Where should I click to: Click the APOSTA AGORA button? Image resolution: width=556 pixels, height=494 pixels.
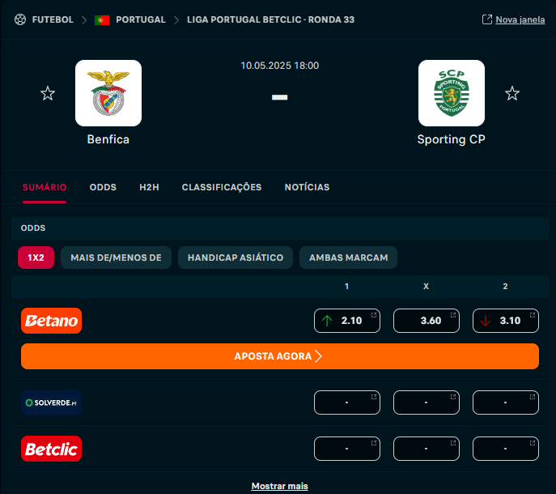pyautogui.click(x=280, y=356)
